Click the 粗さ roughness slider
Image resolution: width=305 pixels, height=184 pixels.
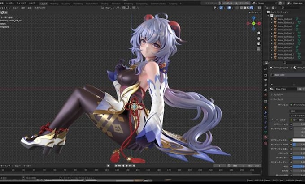point(299,167)
